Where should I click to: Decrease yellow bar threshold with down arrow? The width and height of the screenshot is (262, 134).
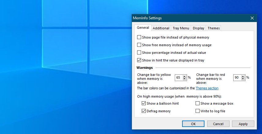[x=185, y=79]
